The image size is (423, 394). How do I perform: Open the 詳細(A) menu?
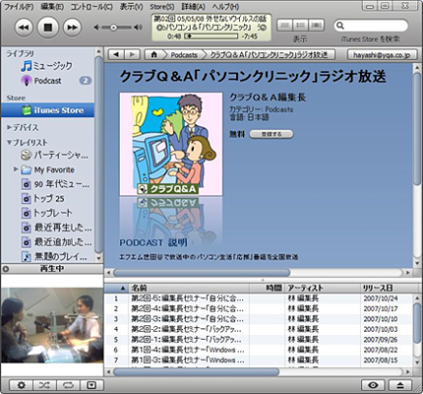pos(193,7)
